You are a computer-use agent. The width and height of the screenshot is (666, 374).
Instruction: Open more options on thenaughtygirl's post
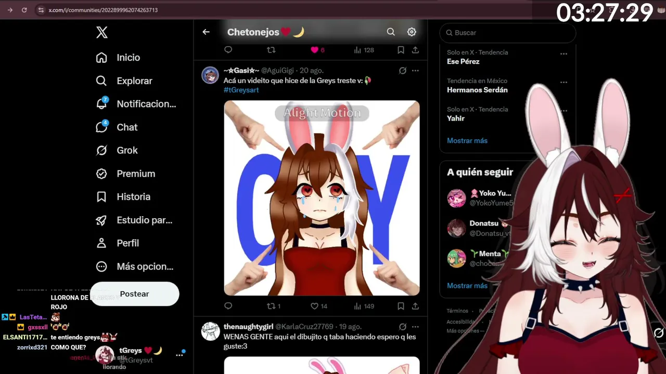415,327
